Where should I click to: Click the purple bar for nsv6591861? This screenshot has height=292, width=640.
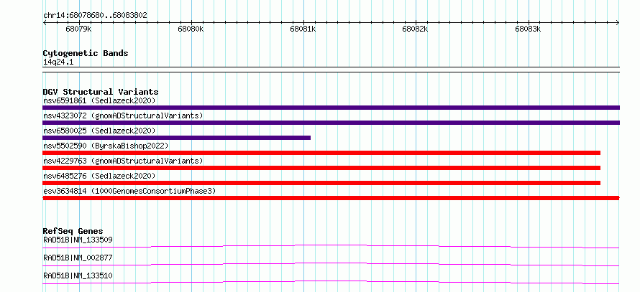point(331,108)
